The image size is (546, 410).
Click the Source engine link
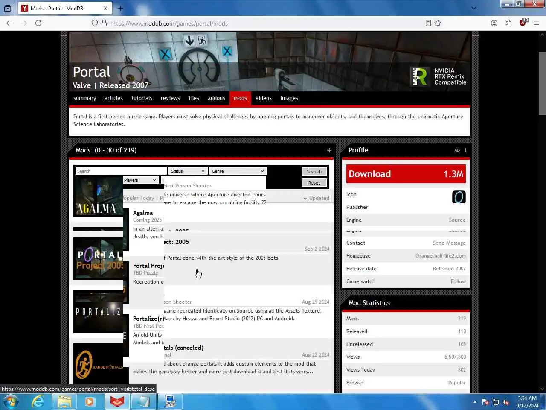pyautogui.click(x=457, y=220)
